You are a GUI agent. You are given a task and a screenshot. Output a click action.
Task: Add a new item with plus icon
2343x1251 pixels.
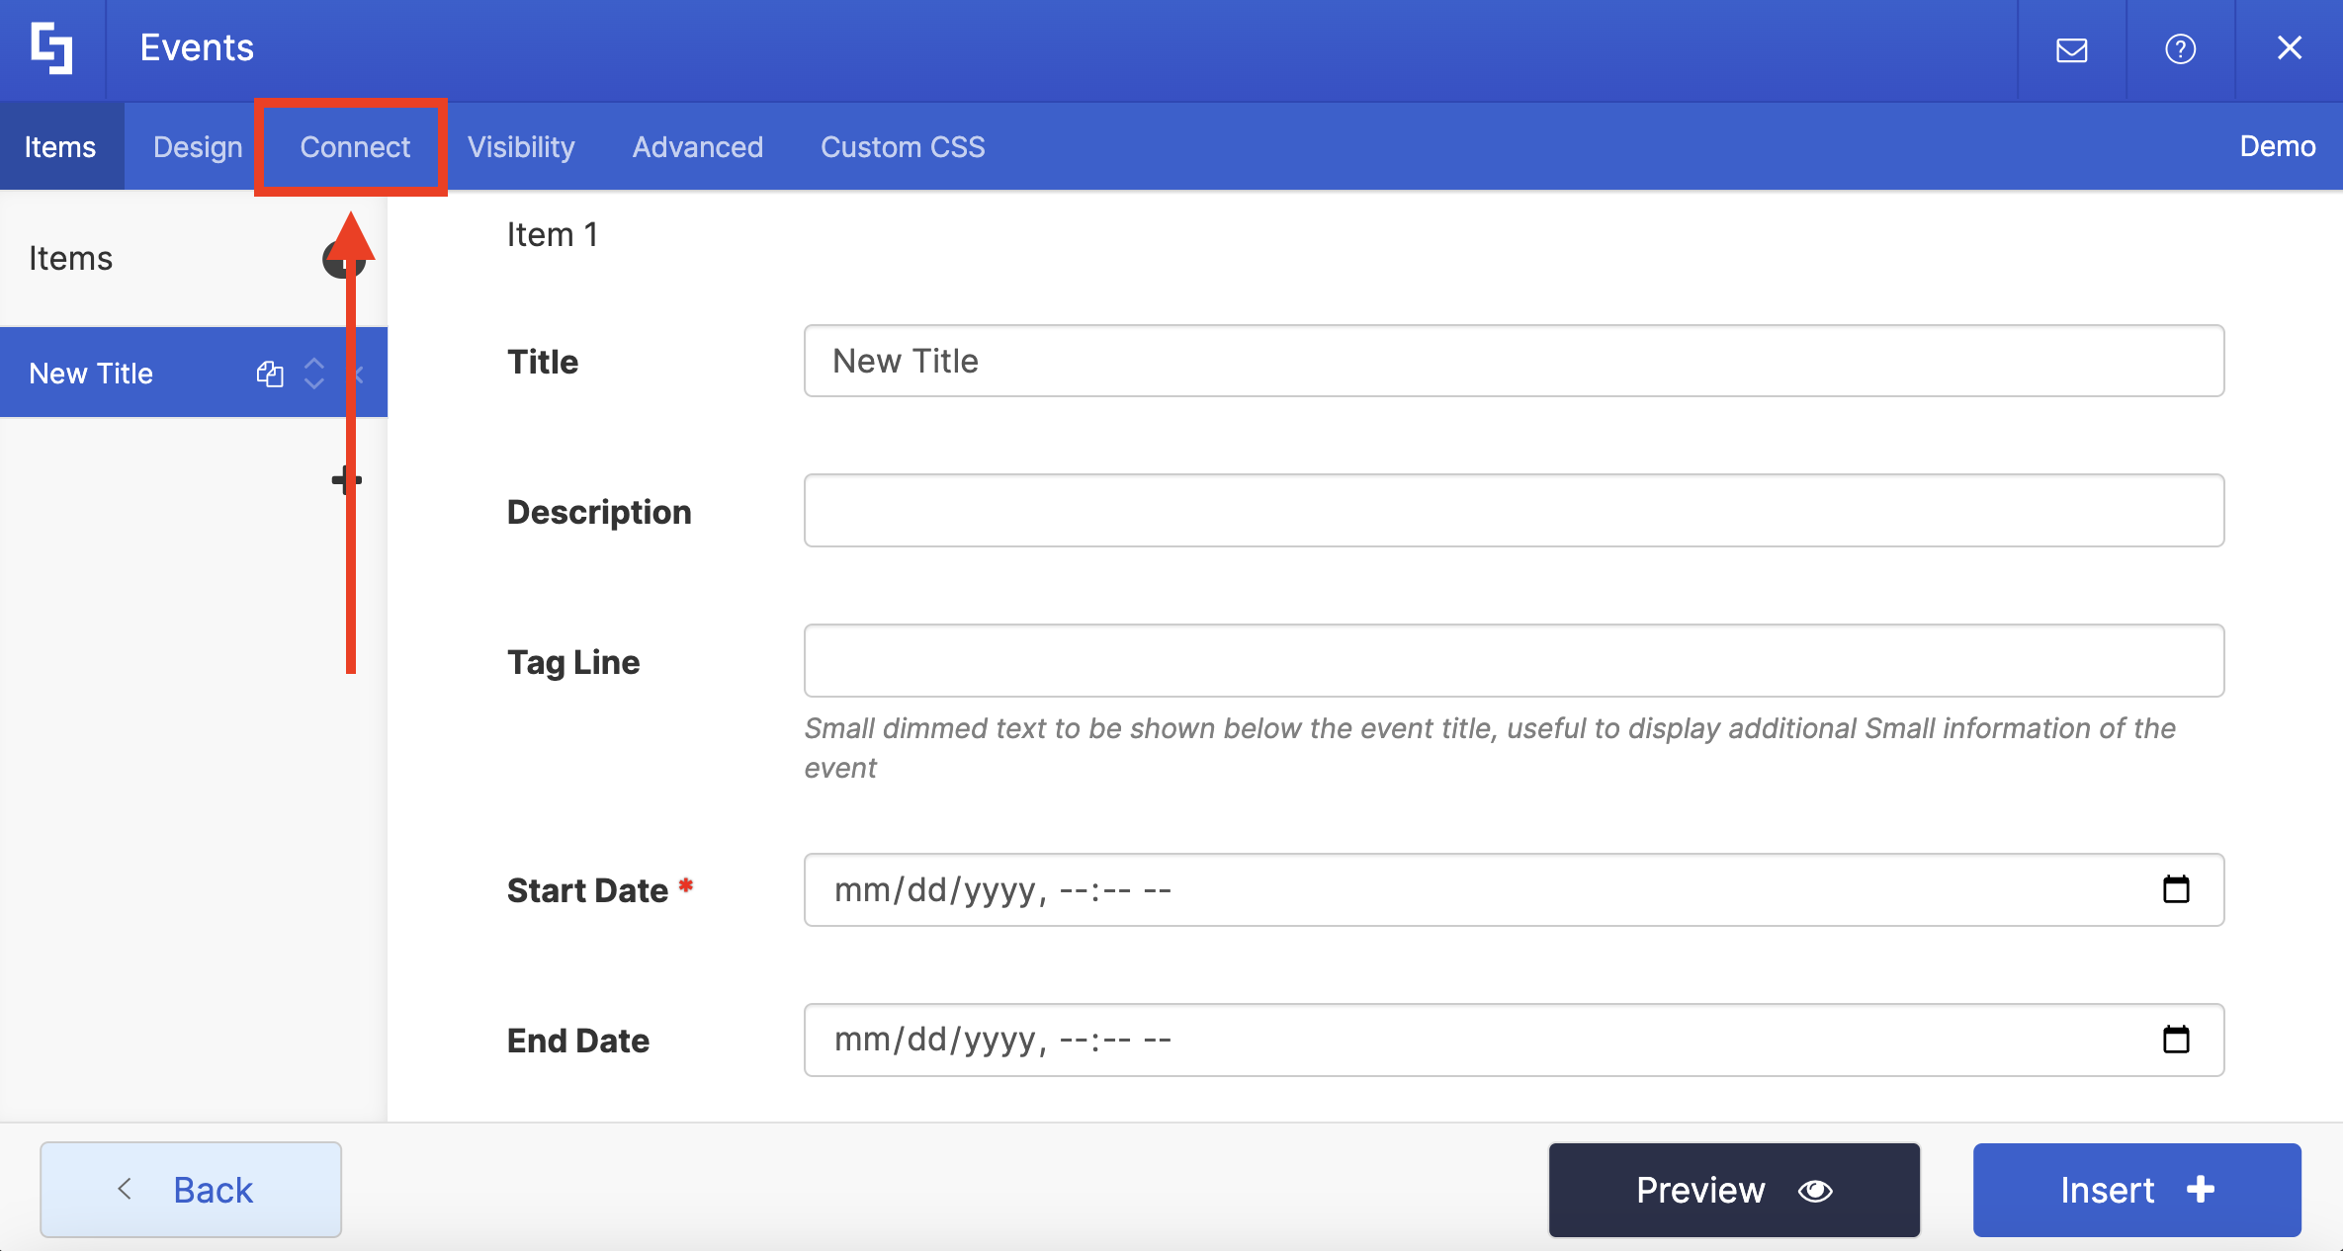pos(345,480)
